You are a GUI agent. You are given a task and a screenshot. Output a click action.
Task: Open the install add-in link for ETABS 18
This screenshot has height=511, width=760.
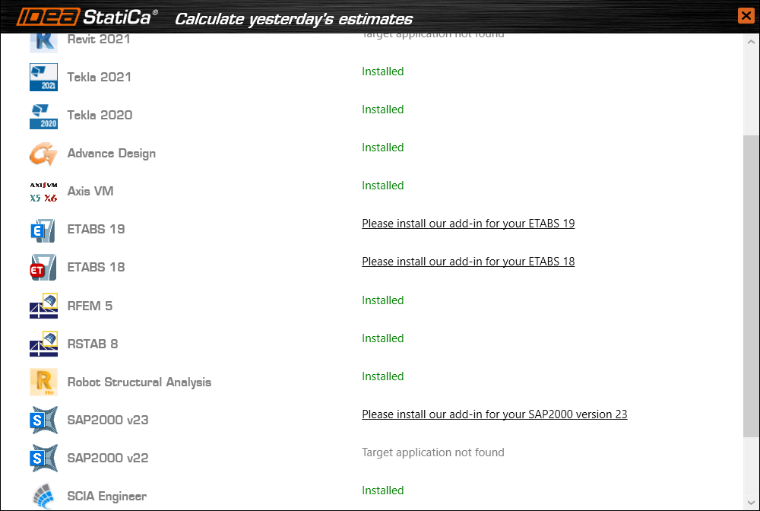(x=468, y=262)
